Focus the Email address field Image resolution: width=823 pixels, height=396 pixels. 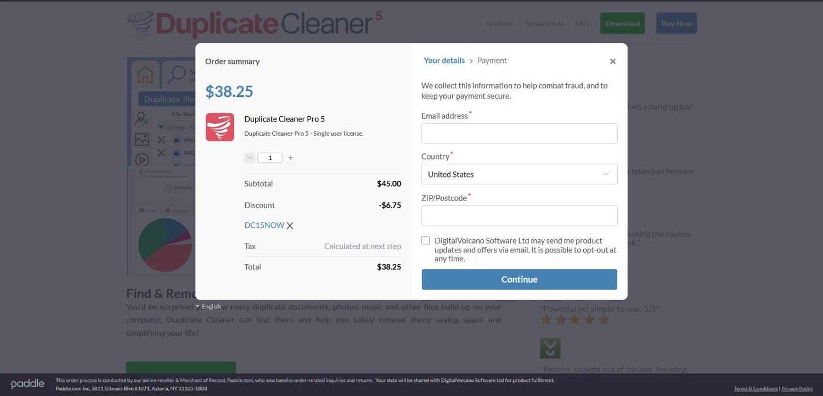click(519, 134)
